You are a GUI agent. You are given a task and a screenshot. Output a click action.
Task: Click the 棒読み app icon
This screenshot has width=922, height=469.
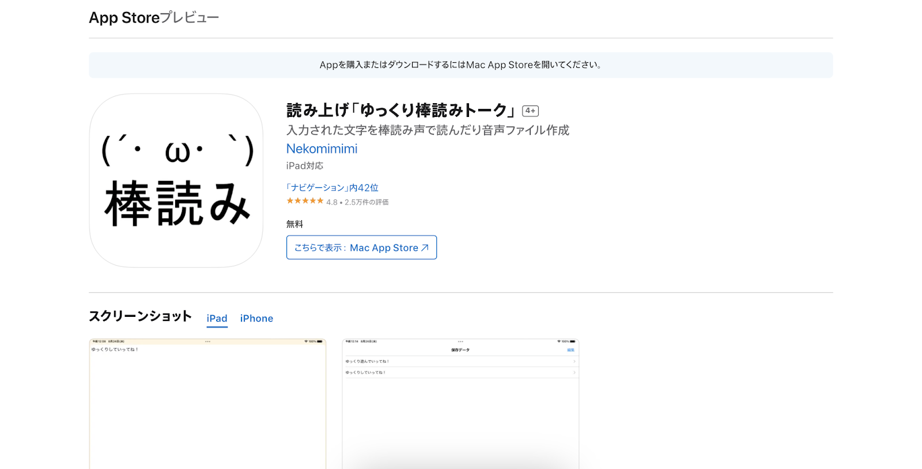click(176, 180)
